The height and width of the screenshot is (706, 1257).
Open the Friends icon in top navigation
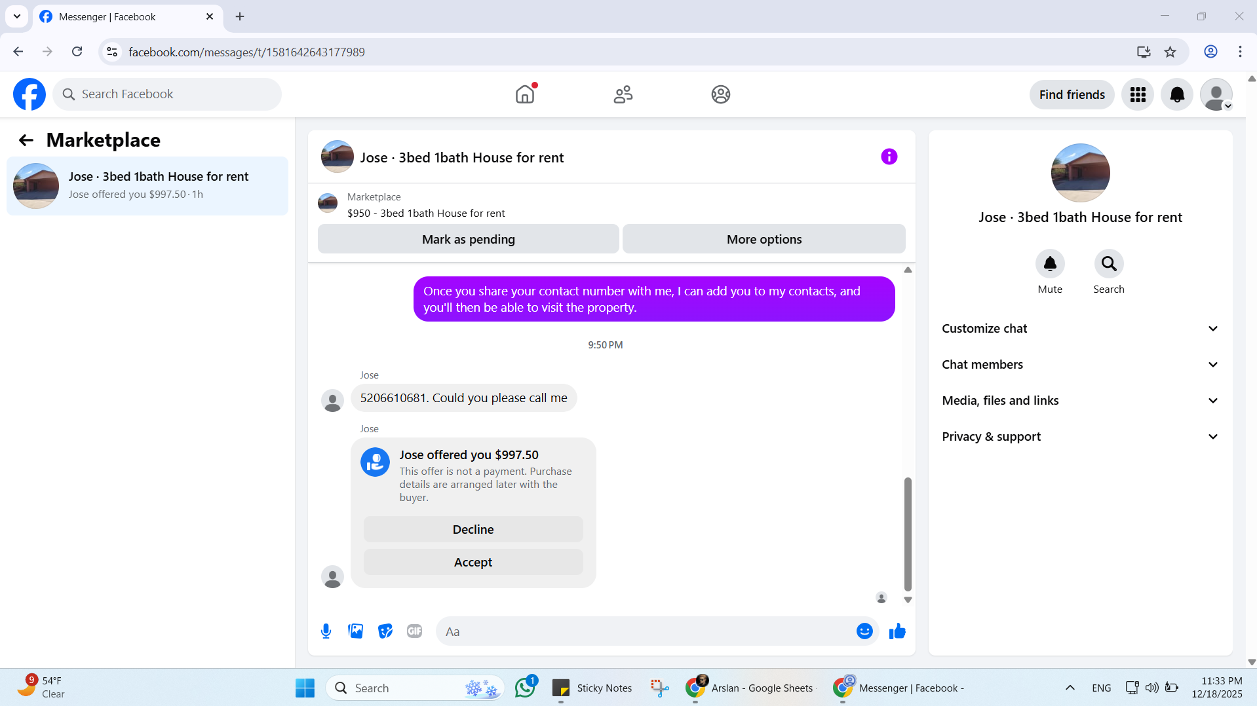pyautogui.click(x=623, y=94)
